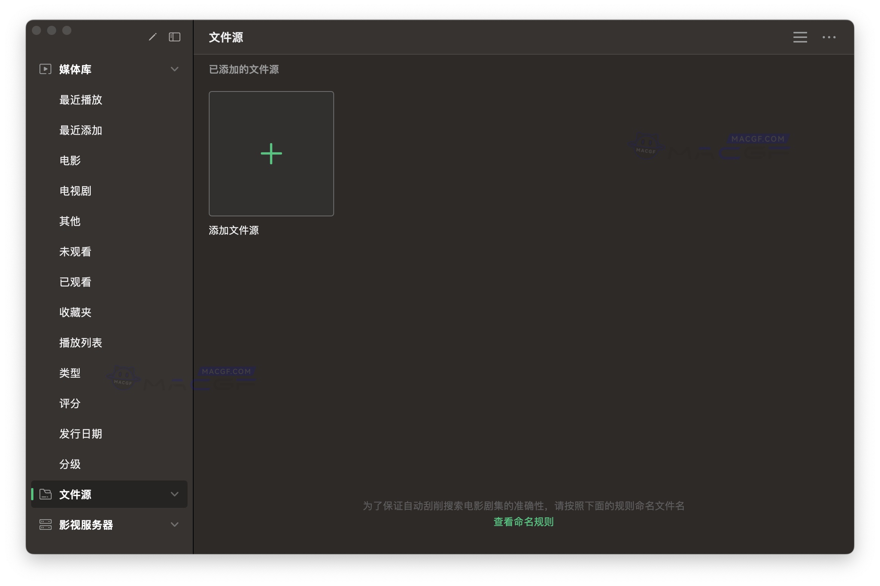Image resolution: width=880 pixels, height=586 pixels.
Task: Click the green plus add icon
Action: [x=271, y=154]
